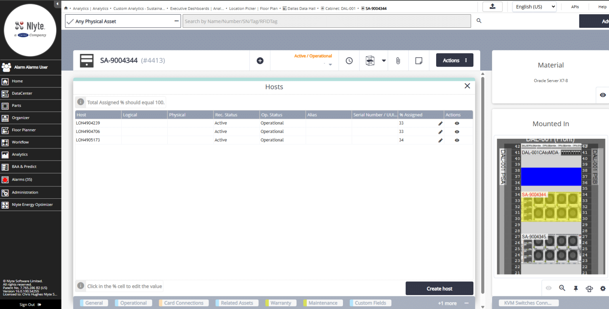The height and width of the screenshot is (309, 609).
Task: Click the eye icon in the Material panel
Action: tap(602, 95)
